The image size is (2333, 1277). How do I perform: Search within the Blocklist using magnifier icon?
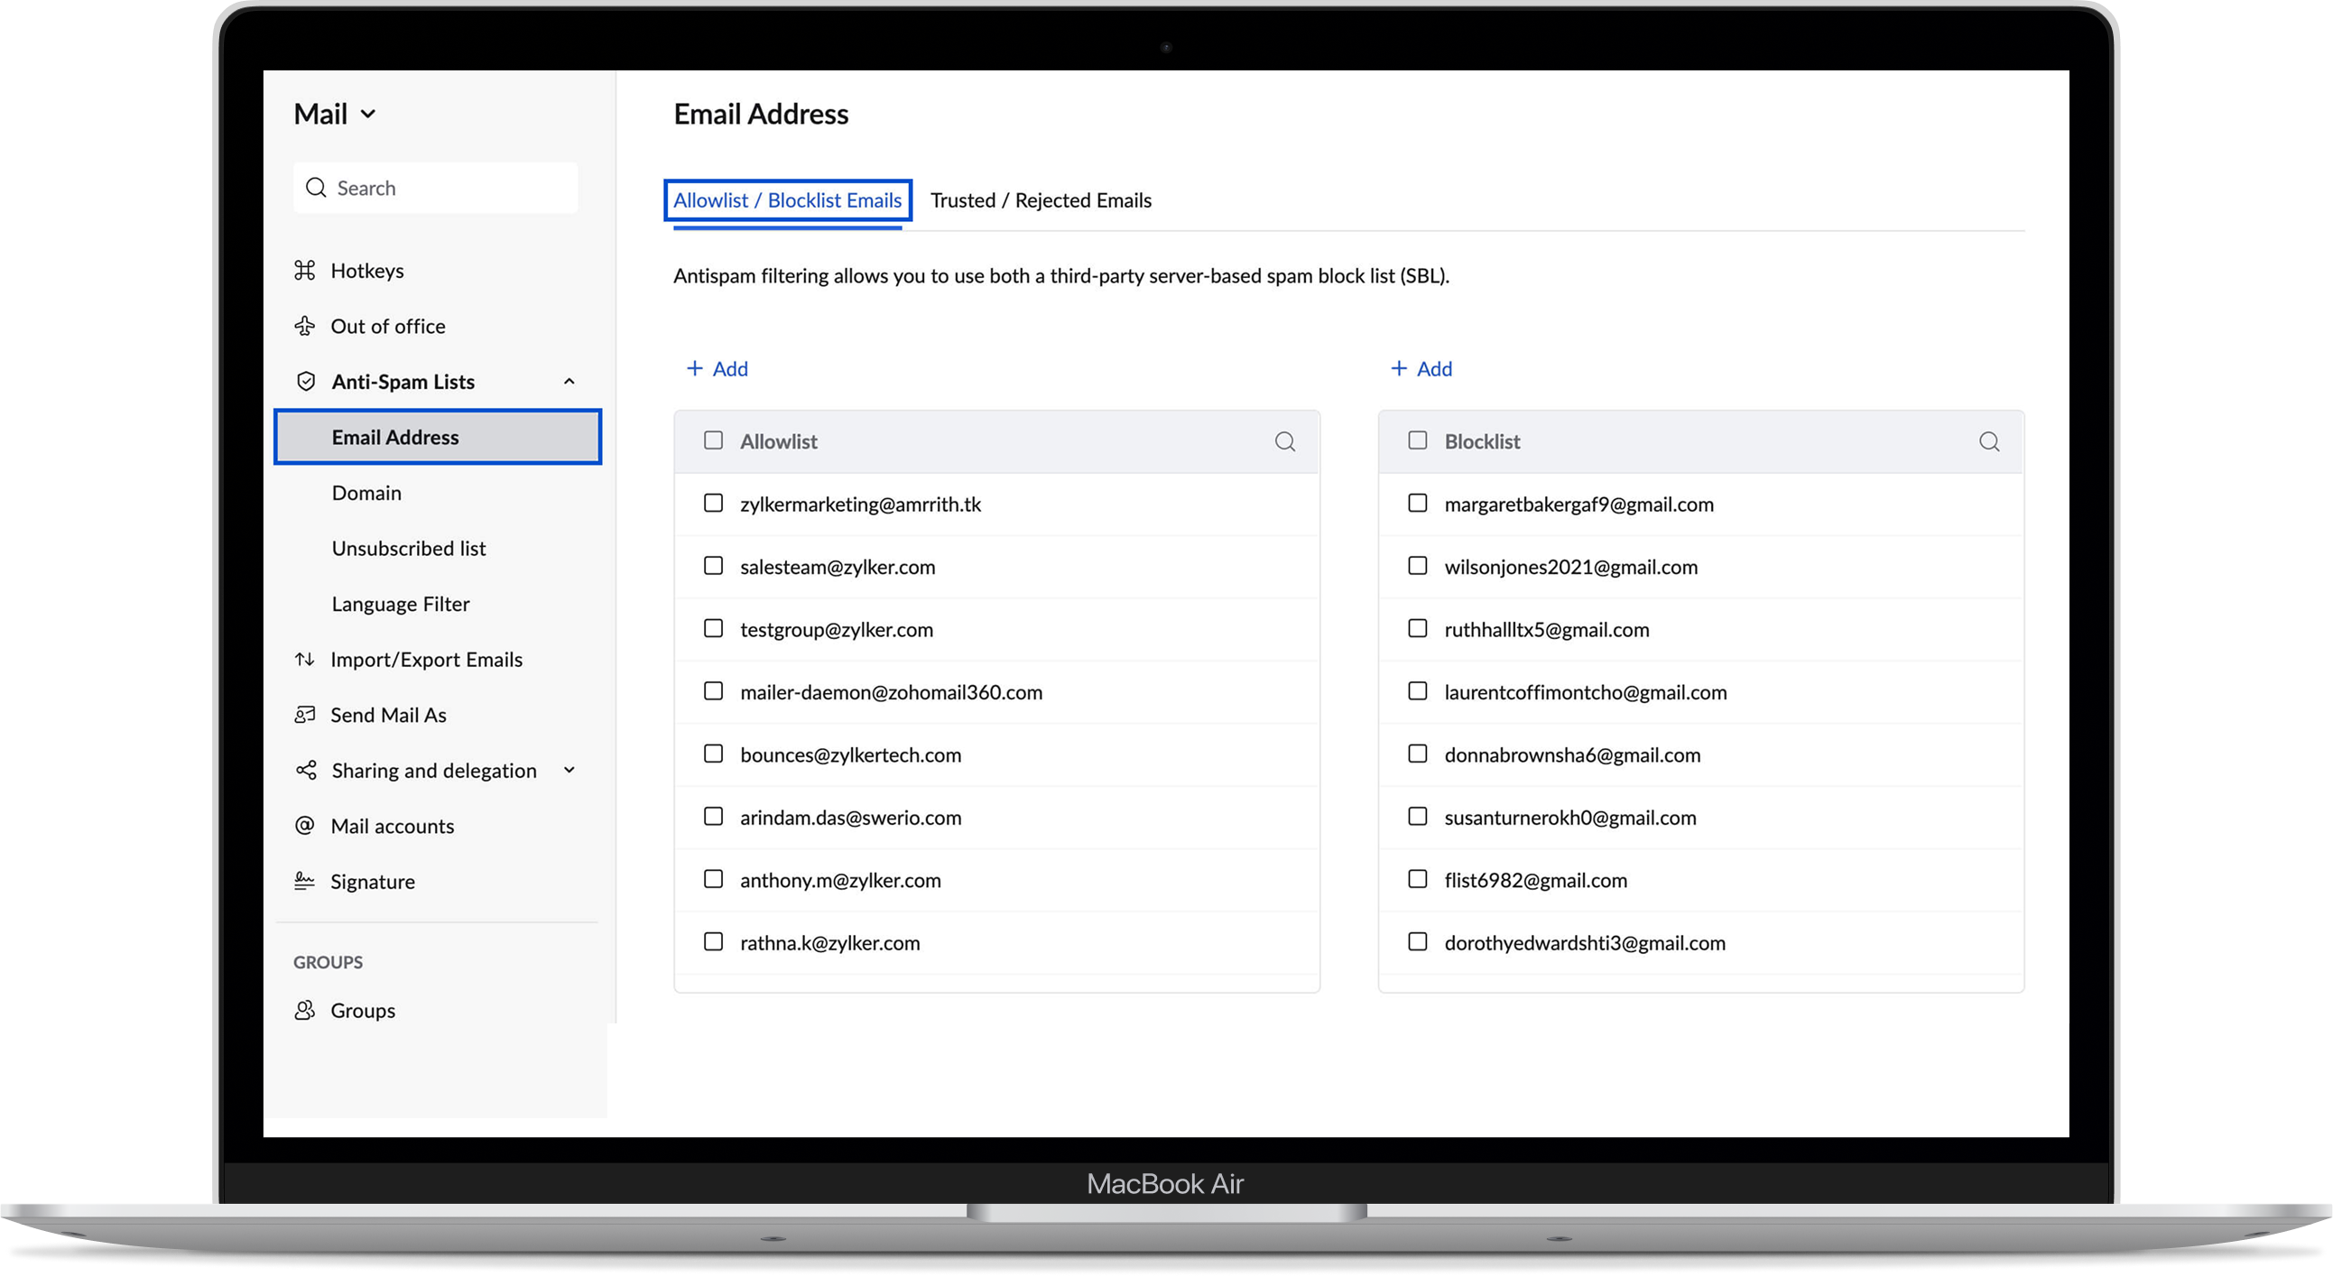click(1989, 442)
